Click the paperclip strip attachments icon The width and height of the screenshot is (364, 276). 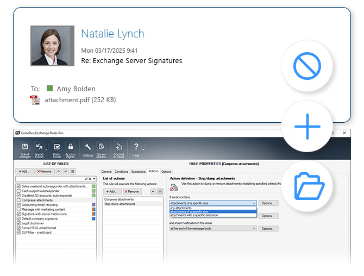pos(174,187)
